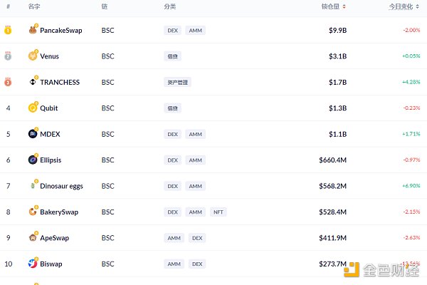
Task: Open the Dinosaur eggs project link
Action: click(x=61, y=186)
